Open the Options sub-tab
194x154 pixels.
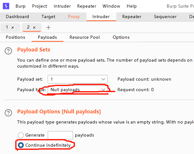(121, 37)
